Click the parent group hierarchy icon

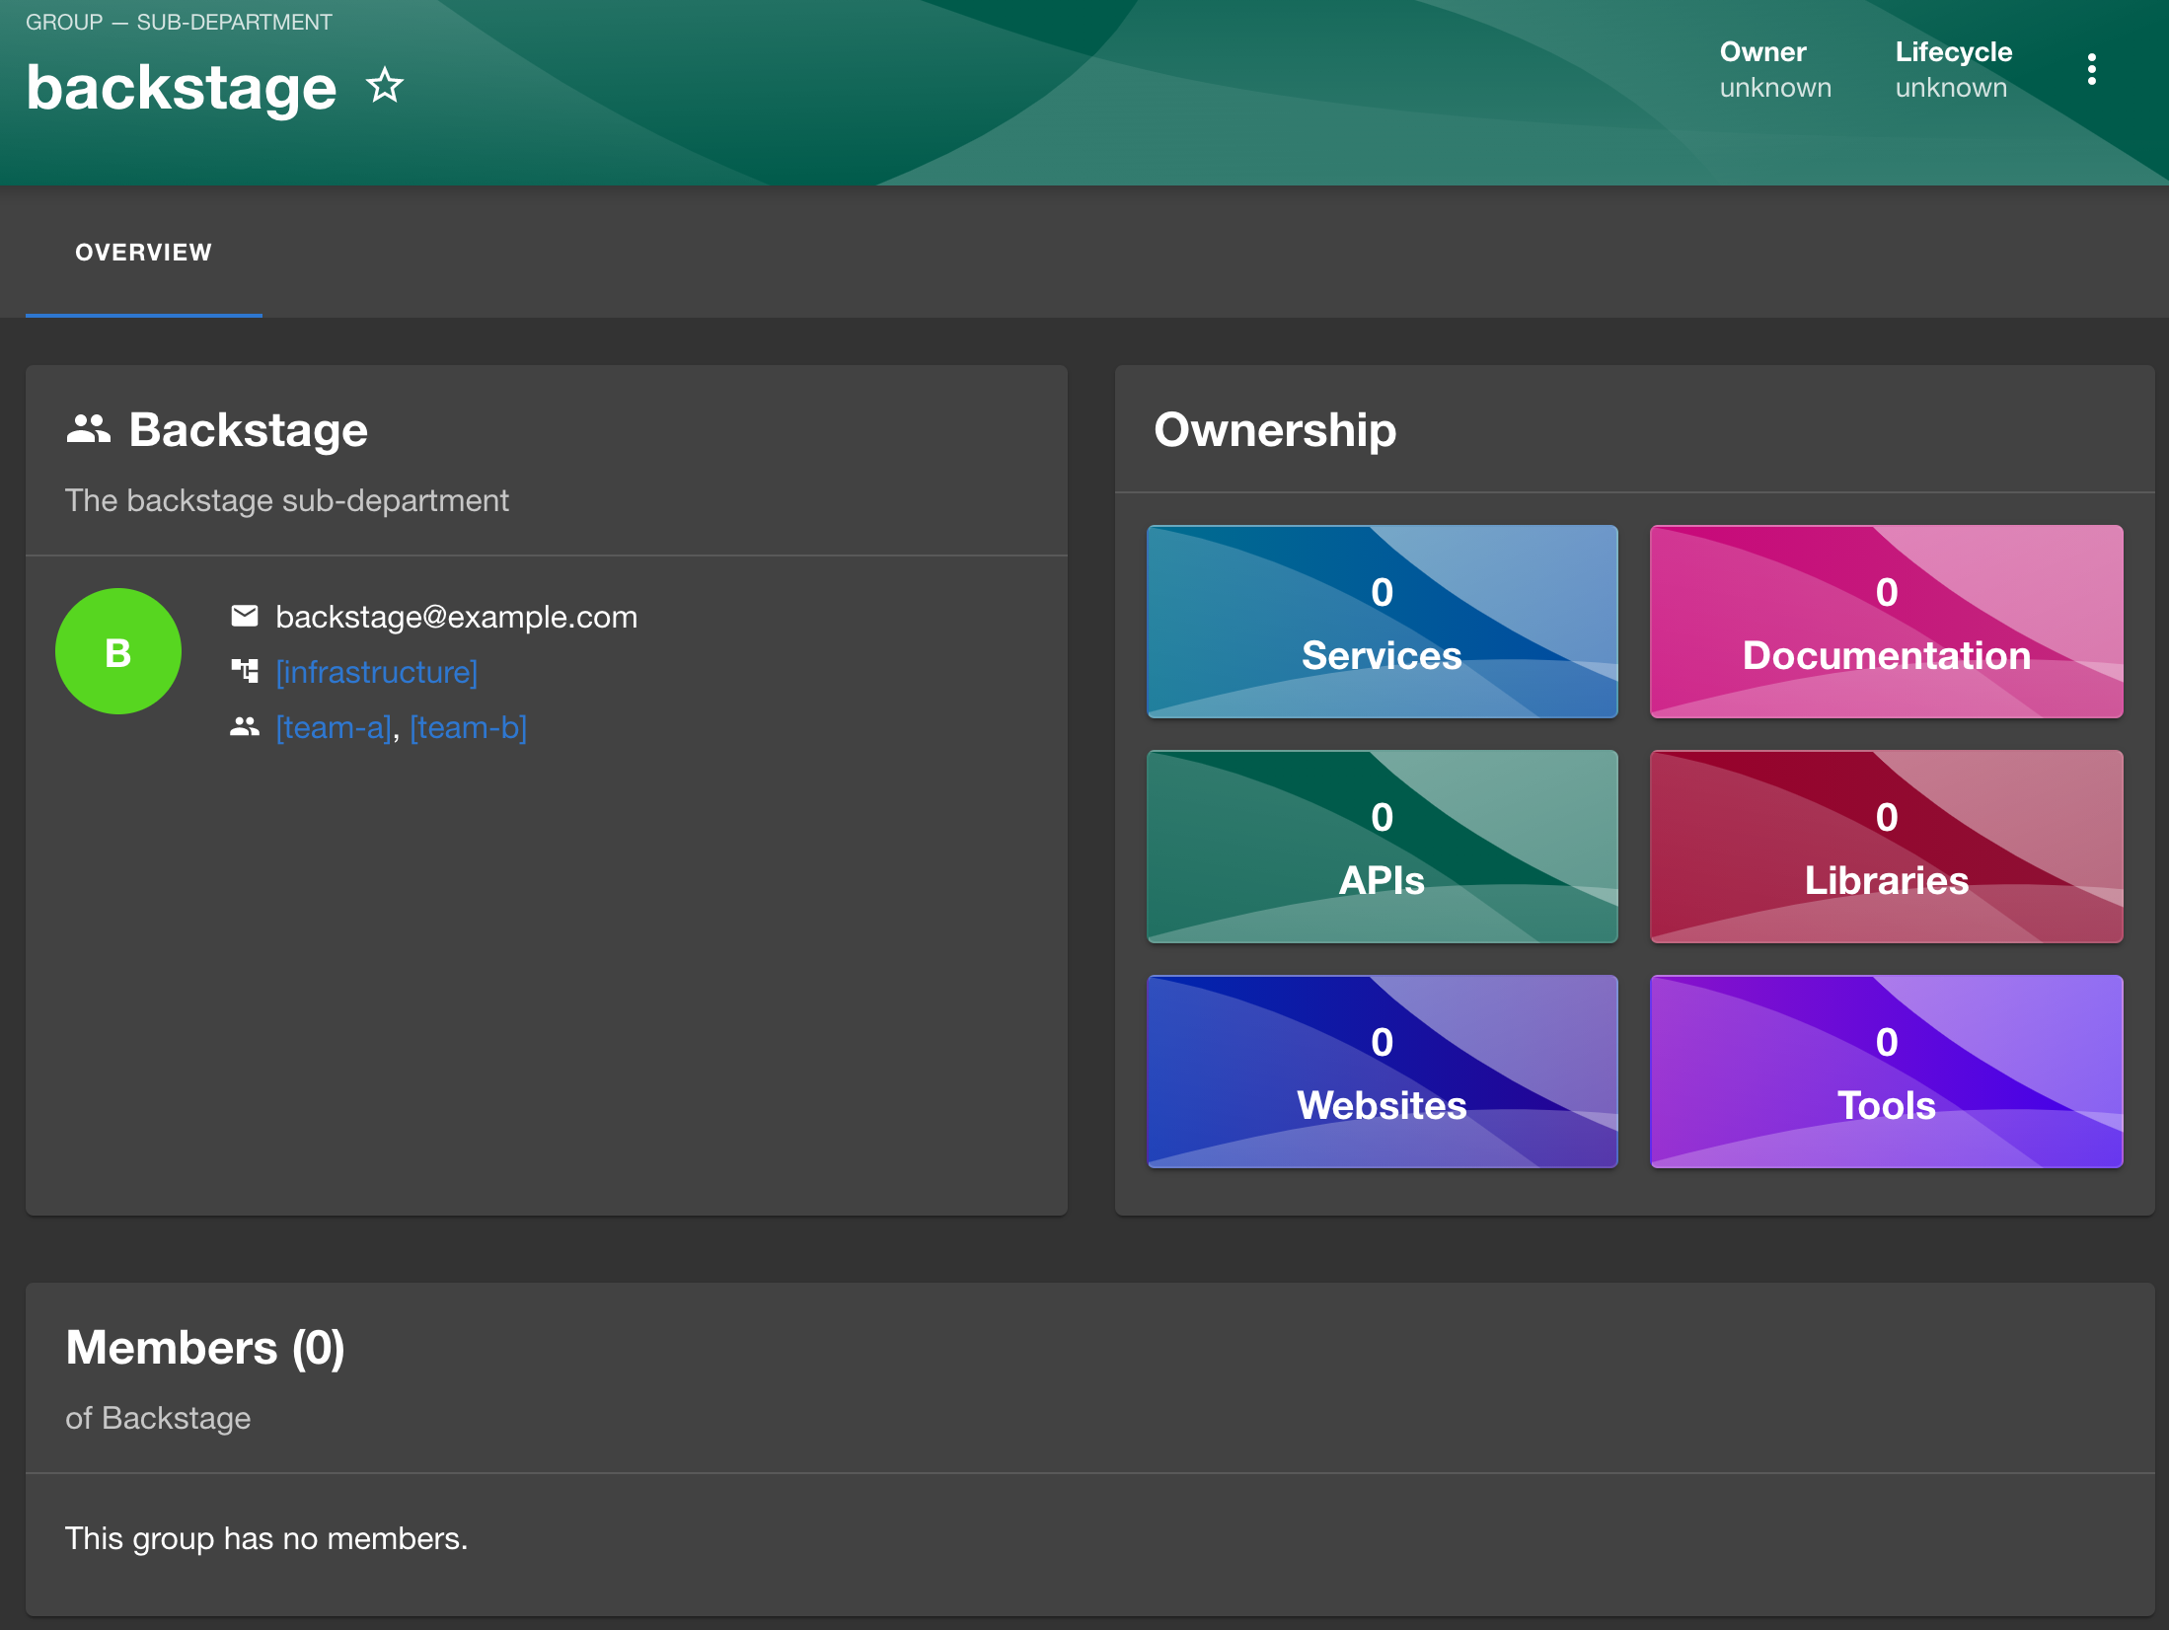coord(245,671)
